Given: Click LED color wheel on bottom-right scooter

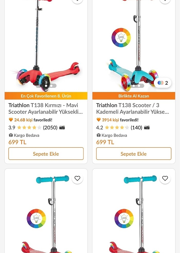Looking at the screenshot, I should [124, 218].
